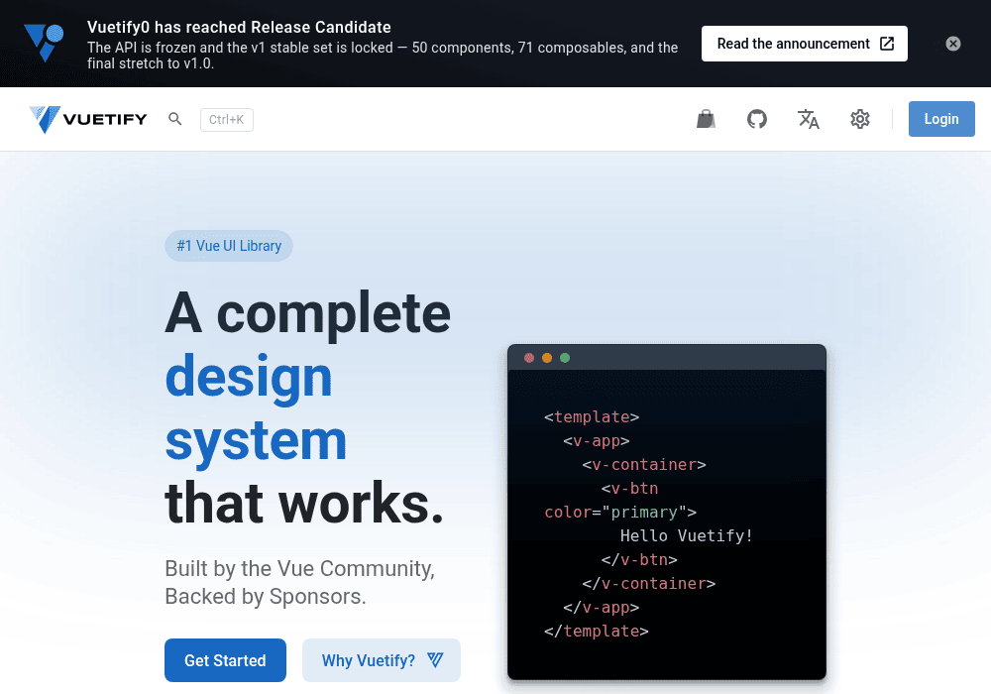Screen dimensions: 991x694
Task: Click the Ctrl+K search shortcut field
Action: 226,119
